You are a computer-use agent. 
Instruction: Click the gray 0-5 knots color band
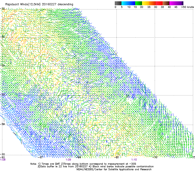pyautogui.click(x=118, y=3)
